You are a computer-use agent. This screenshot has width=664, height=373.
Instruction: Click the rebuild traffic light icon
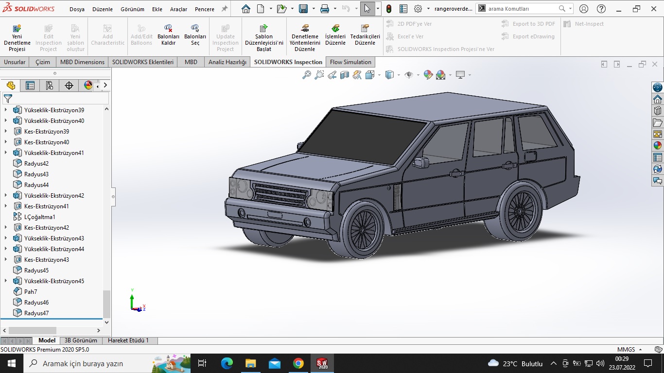click(389, 9)
